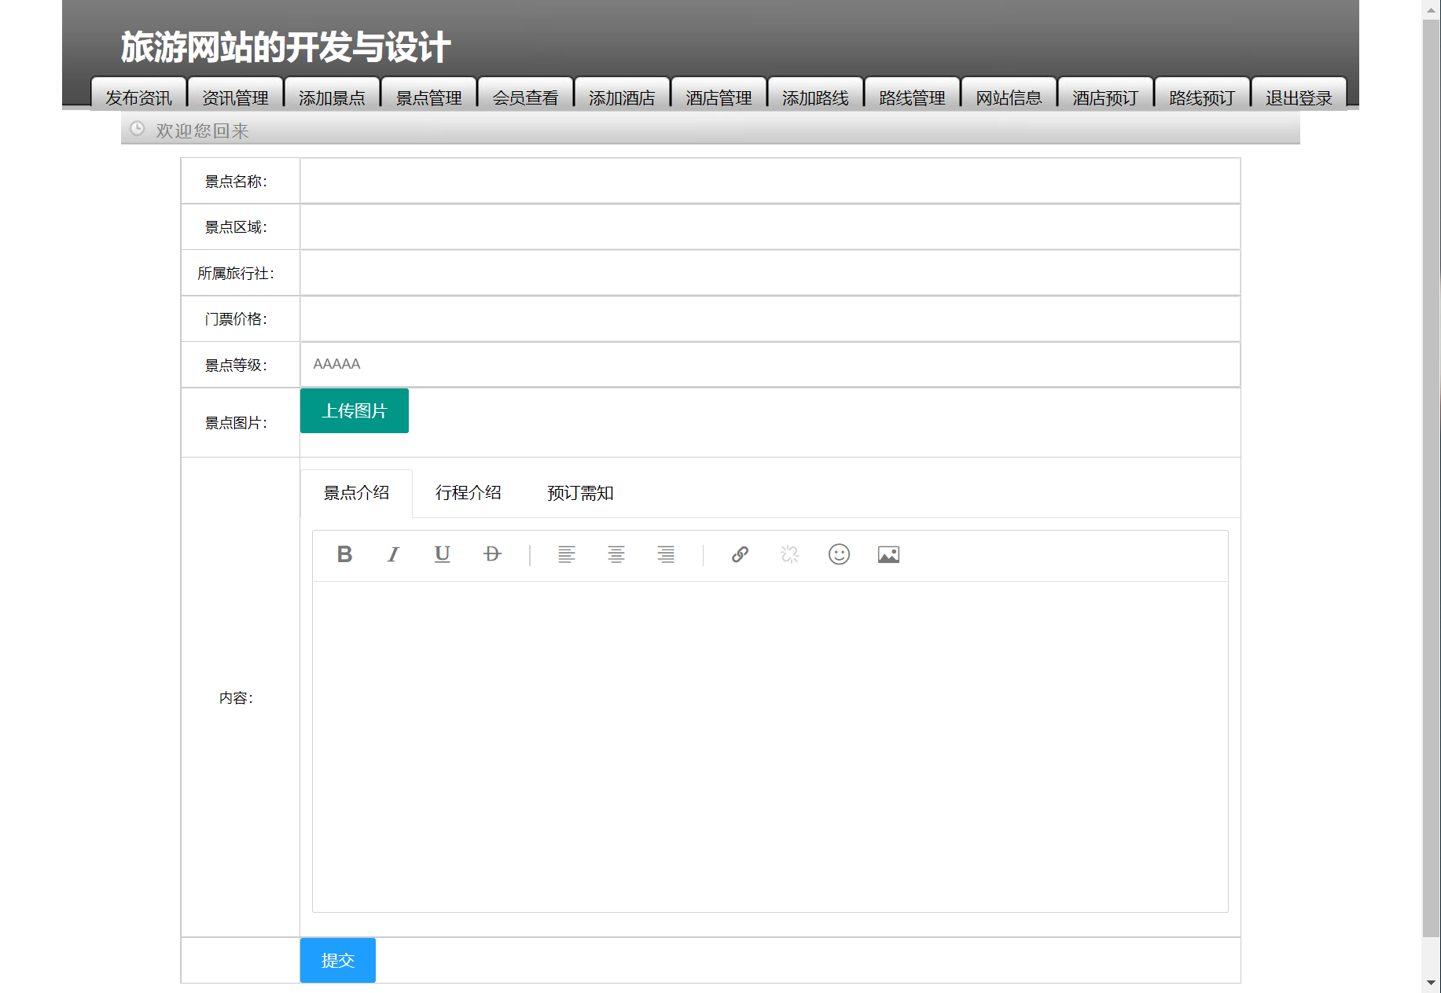Viewport: 1441px width, 993px height.
Task: Open the 景点管理 navigation menu
Action: (428, 97)
